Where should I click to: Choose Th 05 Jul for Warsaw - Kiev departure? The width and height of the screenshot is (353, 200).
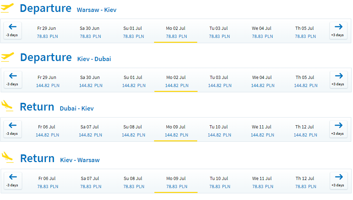pos(305,32)
